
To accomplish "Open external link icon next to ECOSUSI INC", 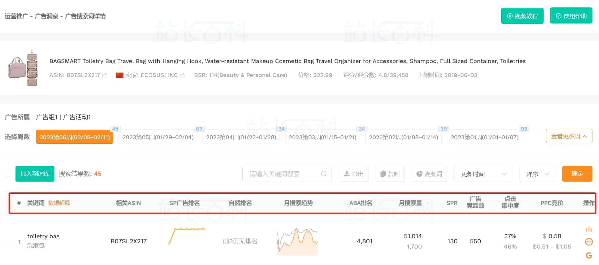I will coord(182,75).
